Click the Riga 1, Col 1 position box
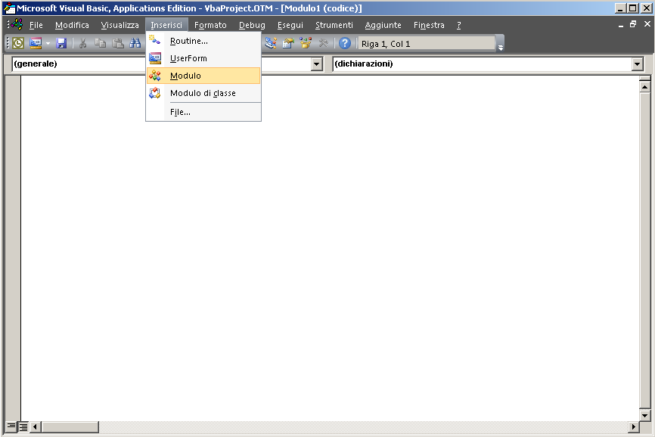 (x=426, y=43)
